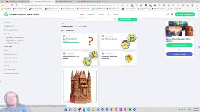Jump to How to play / reviews
The image size is (200, 112).
(10, 62)
